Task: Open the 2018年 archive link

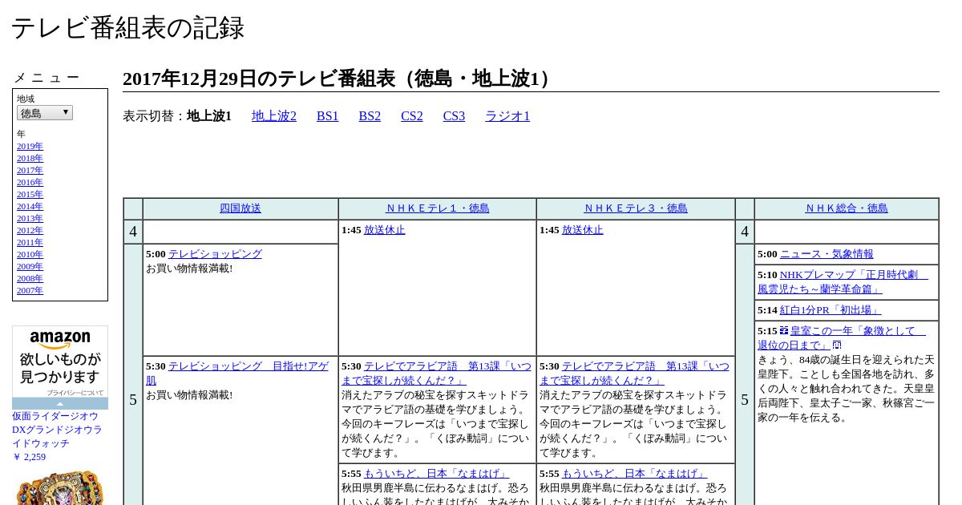Action: click(30, 158)
